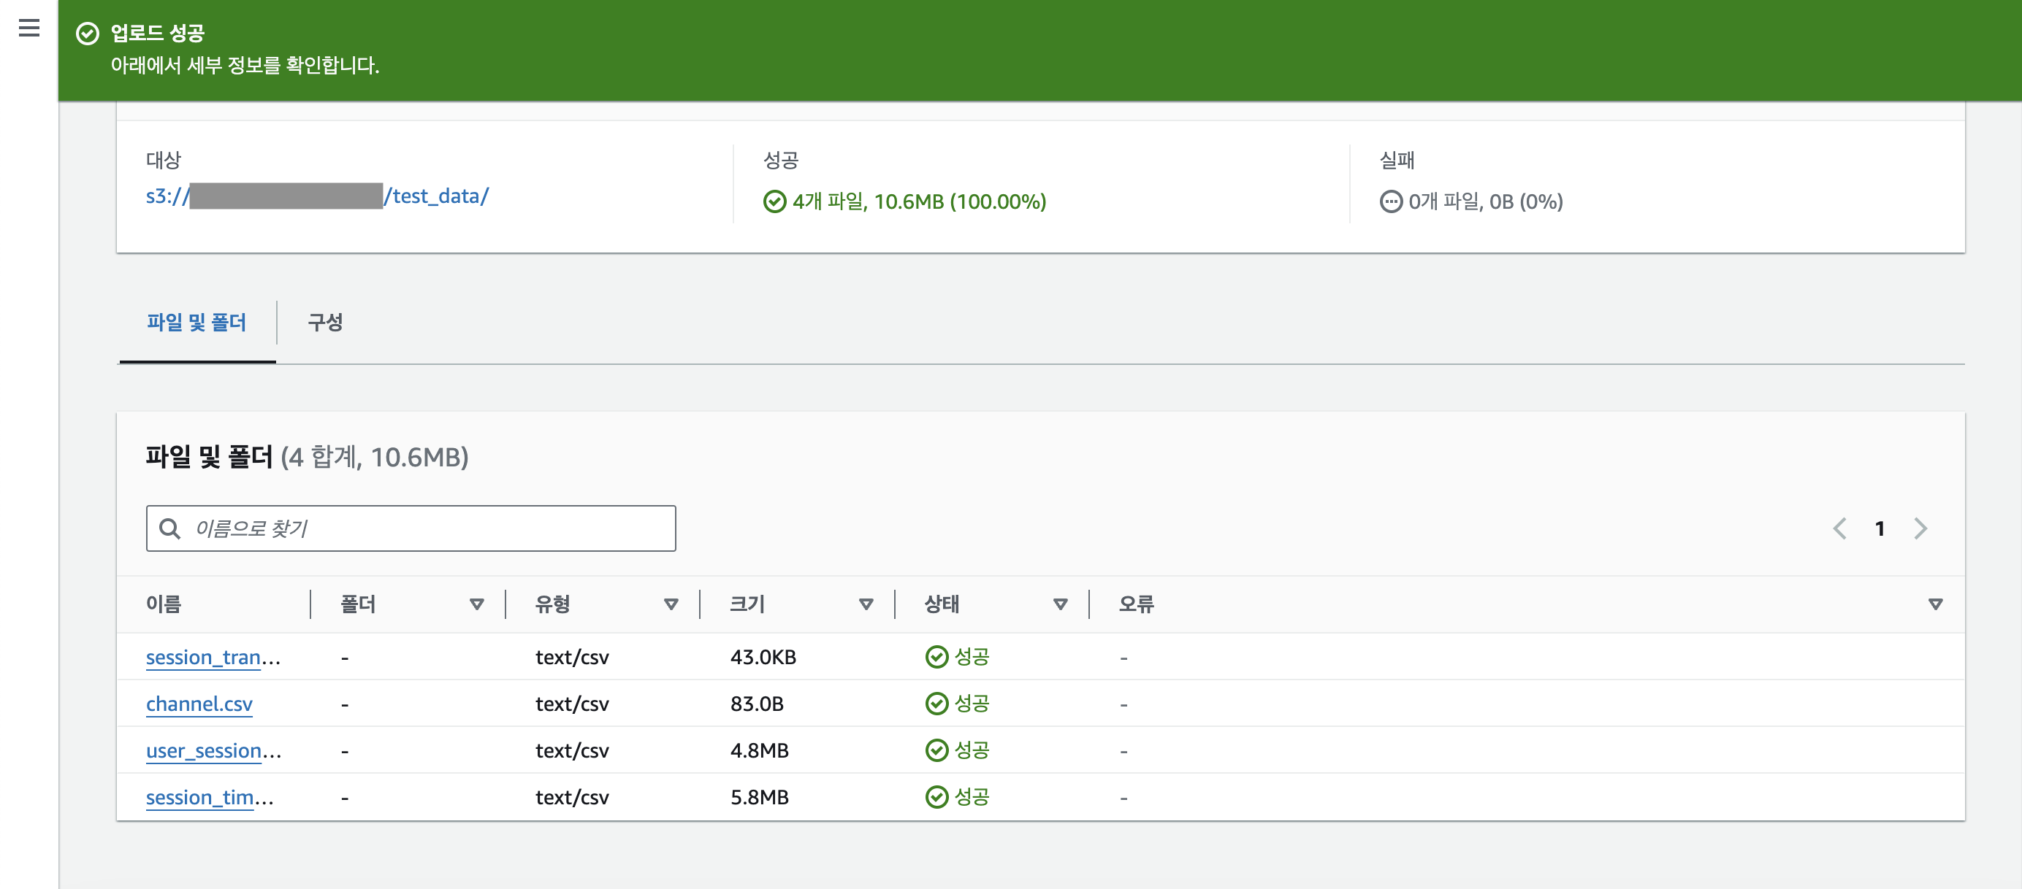Viewport: 2022px width, 889px height.
Task: Sort by 유형 column arrow
Action: tap(671, 604)
